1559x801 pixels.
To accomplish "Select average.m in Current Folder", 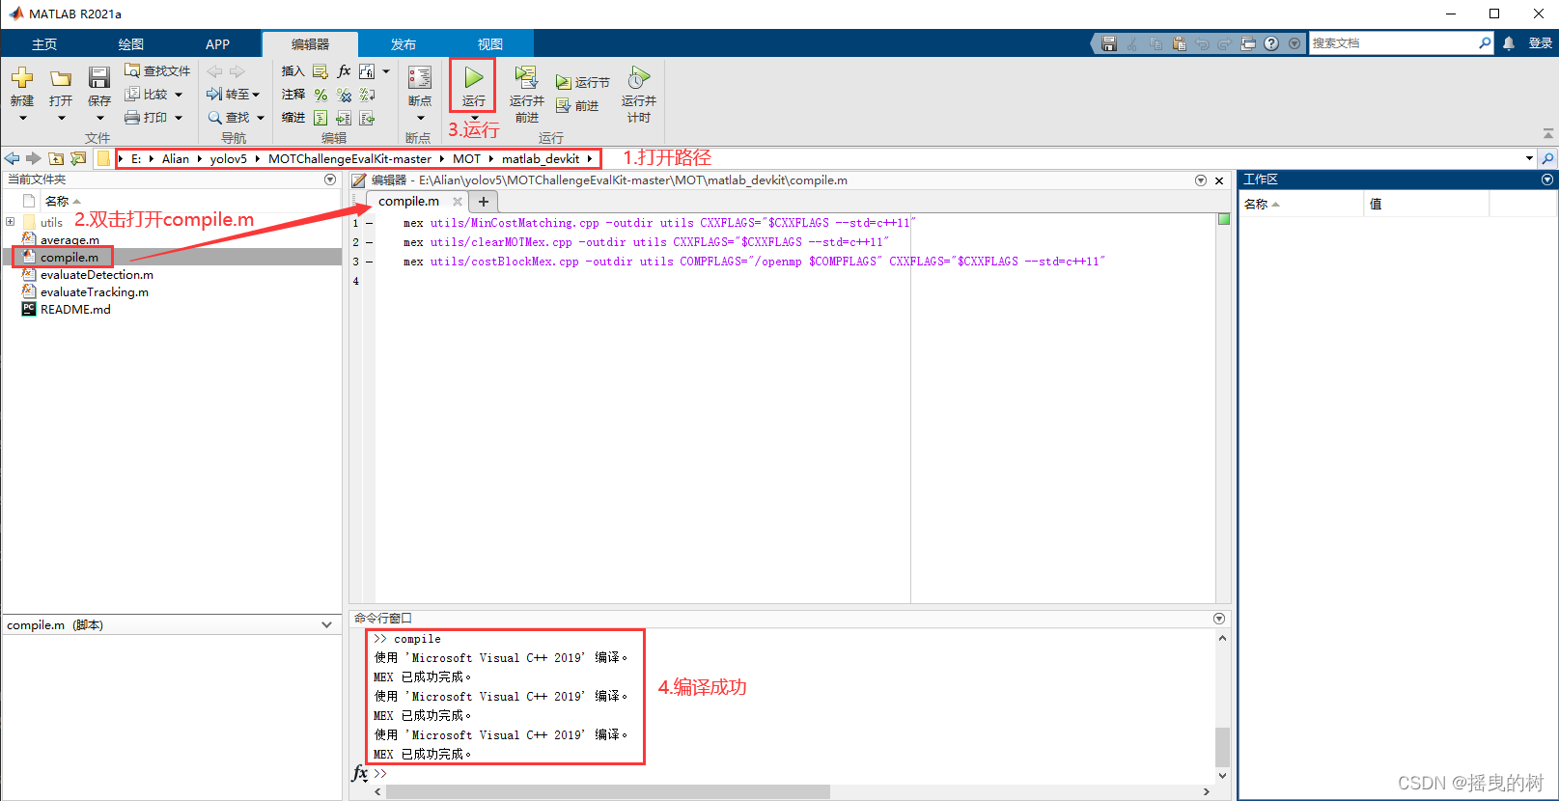I will [x=70, y=240].
